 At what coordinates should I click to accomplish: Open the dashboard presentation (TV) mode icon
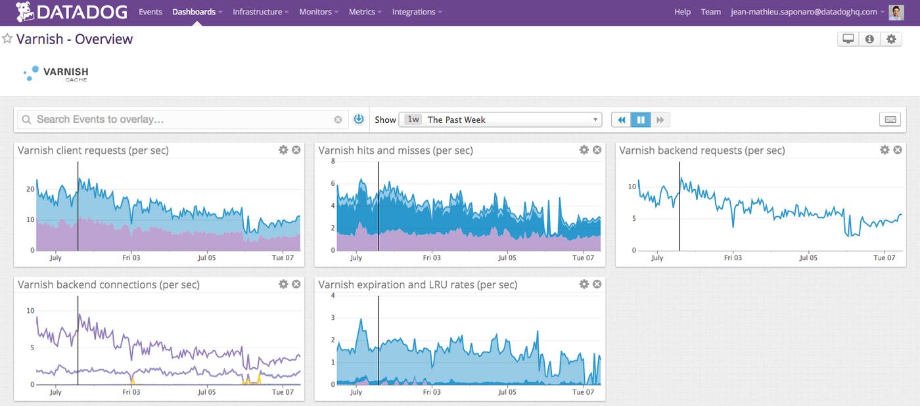coord(848,39)
